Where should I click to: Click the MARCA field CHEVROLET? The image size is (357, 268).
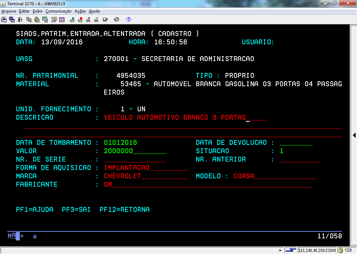(145, 176)
